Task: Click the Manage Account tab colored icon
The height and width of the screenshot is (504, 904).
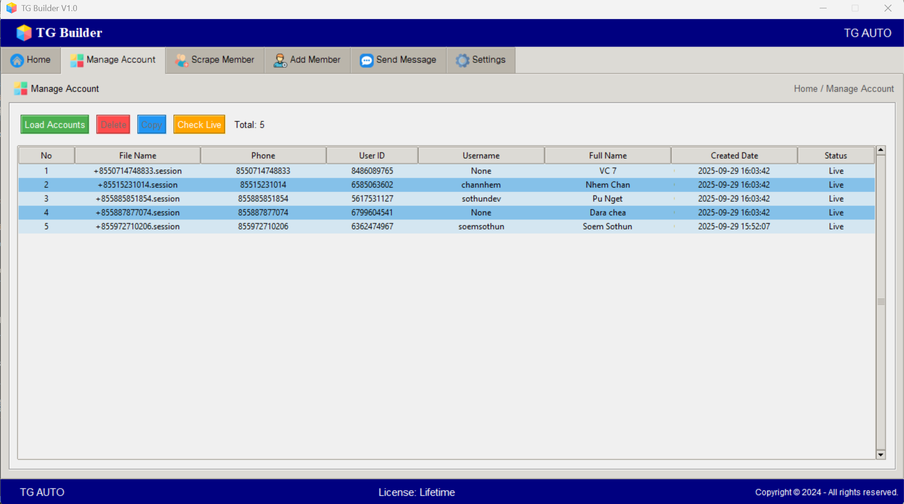Action: click(76, 60)
